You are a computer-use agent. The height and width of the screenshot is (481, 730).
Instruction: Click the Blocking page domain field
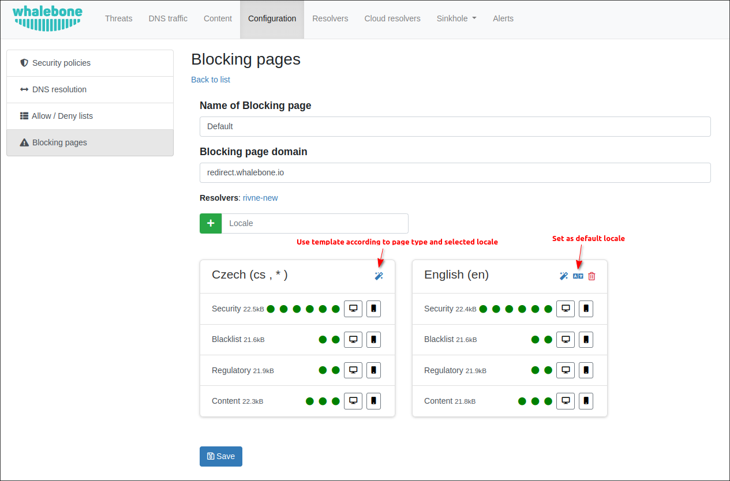[x=455, y=172]
